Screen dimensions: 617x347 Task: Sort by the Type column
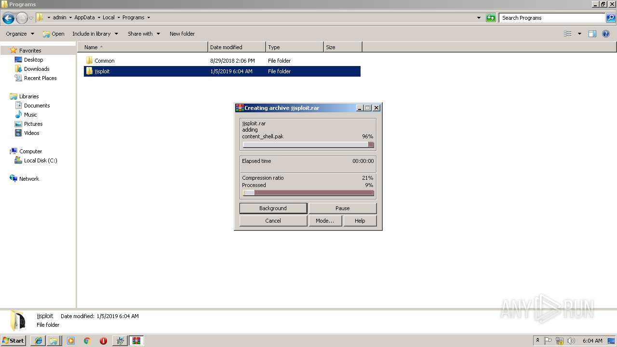pyautogui.click(x=295, y=47)
